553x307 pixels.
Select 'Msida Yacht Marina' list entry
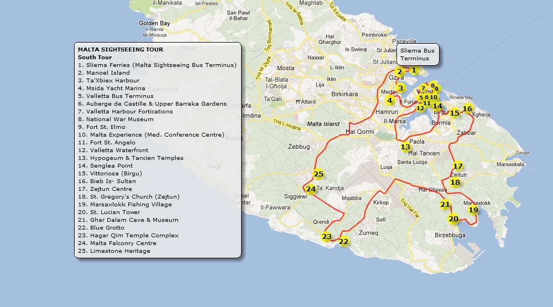112,88
